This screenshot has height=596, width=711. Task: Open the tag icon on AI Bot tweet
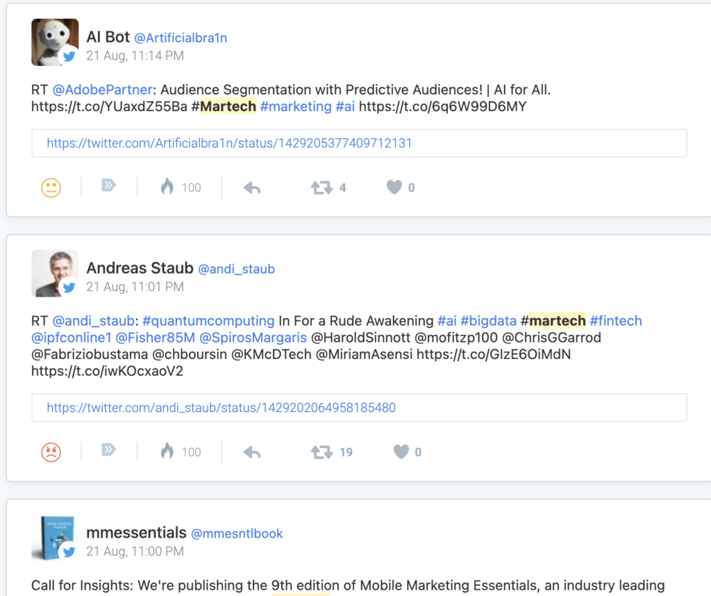[109, 185]
